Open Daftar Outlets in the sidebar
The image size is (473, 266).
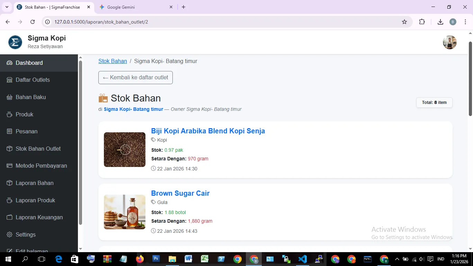click(x=39, y=80)
